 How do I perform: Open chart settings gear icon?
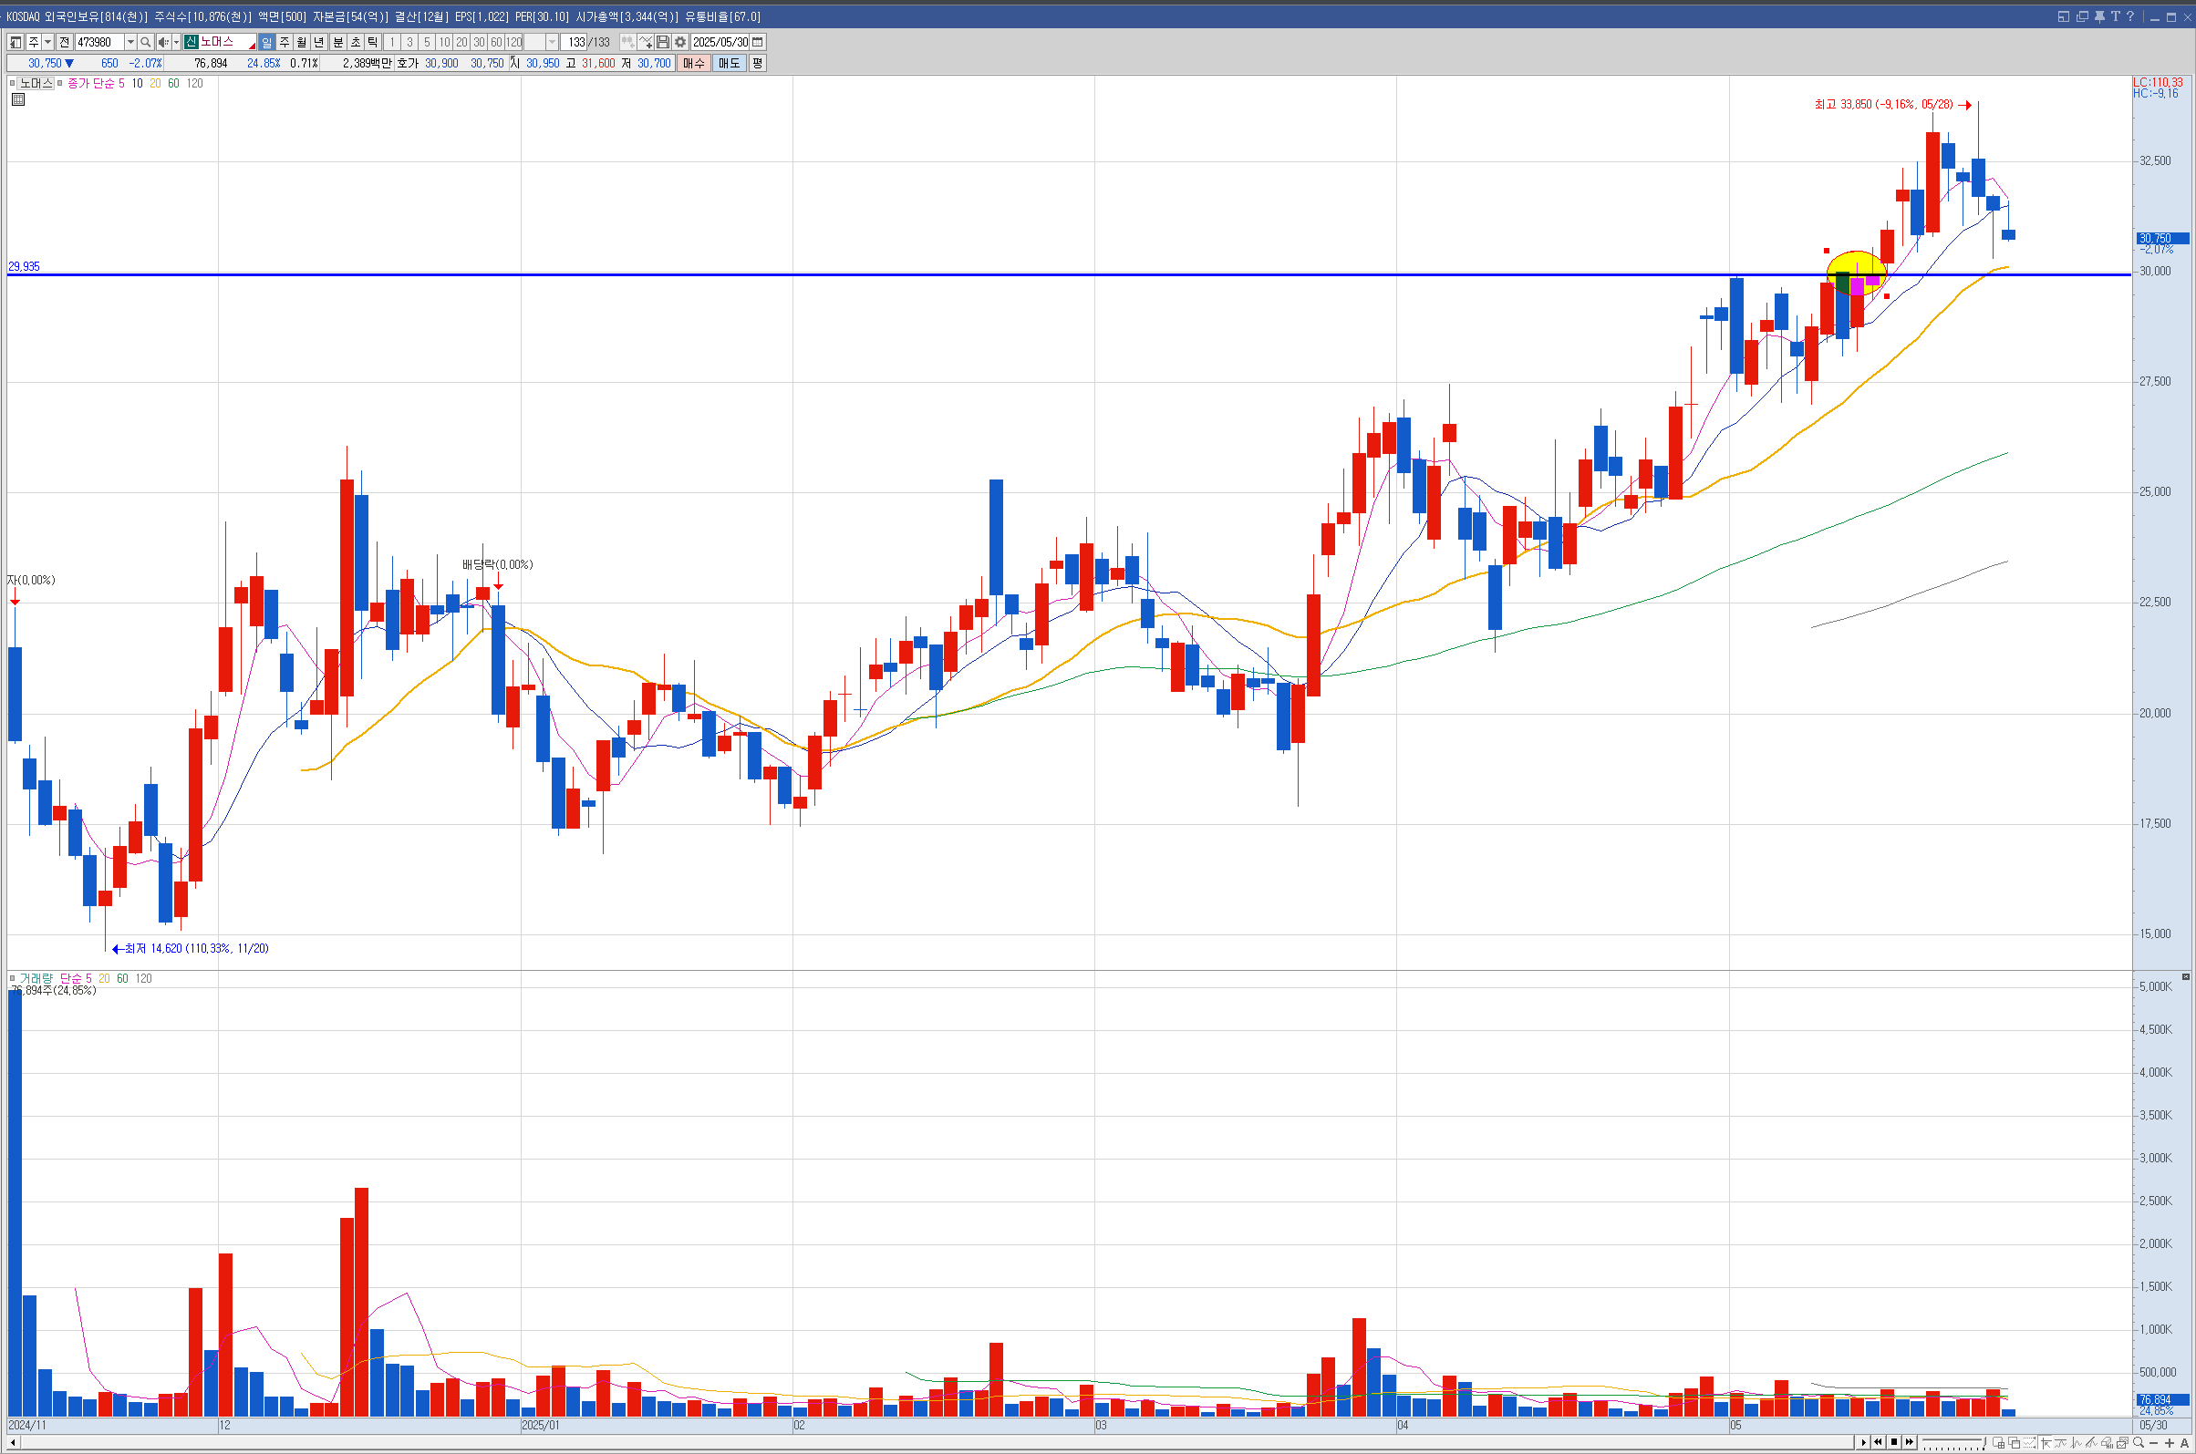click(x=680, y=43)
